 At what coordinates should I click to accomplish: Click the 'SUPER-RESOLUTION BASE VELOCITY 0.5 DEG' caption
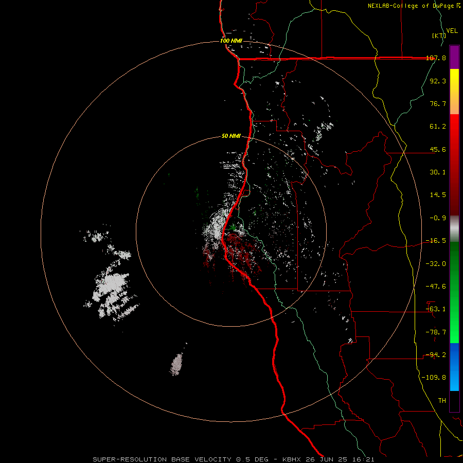point(181,459)
